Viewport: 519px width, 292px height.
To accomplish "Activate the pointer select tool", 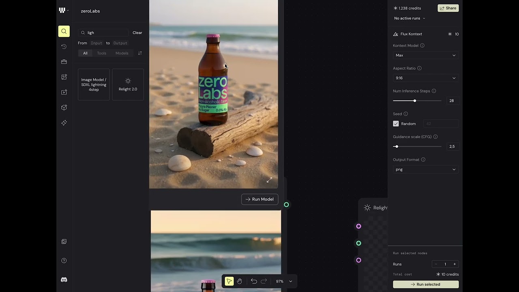I will (229, 281).
